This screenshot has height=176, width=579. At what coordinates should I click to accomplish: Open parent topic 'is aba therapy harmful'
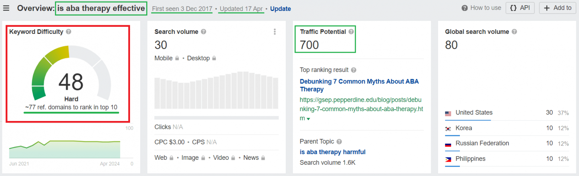[332, 152]
